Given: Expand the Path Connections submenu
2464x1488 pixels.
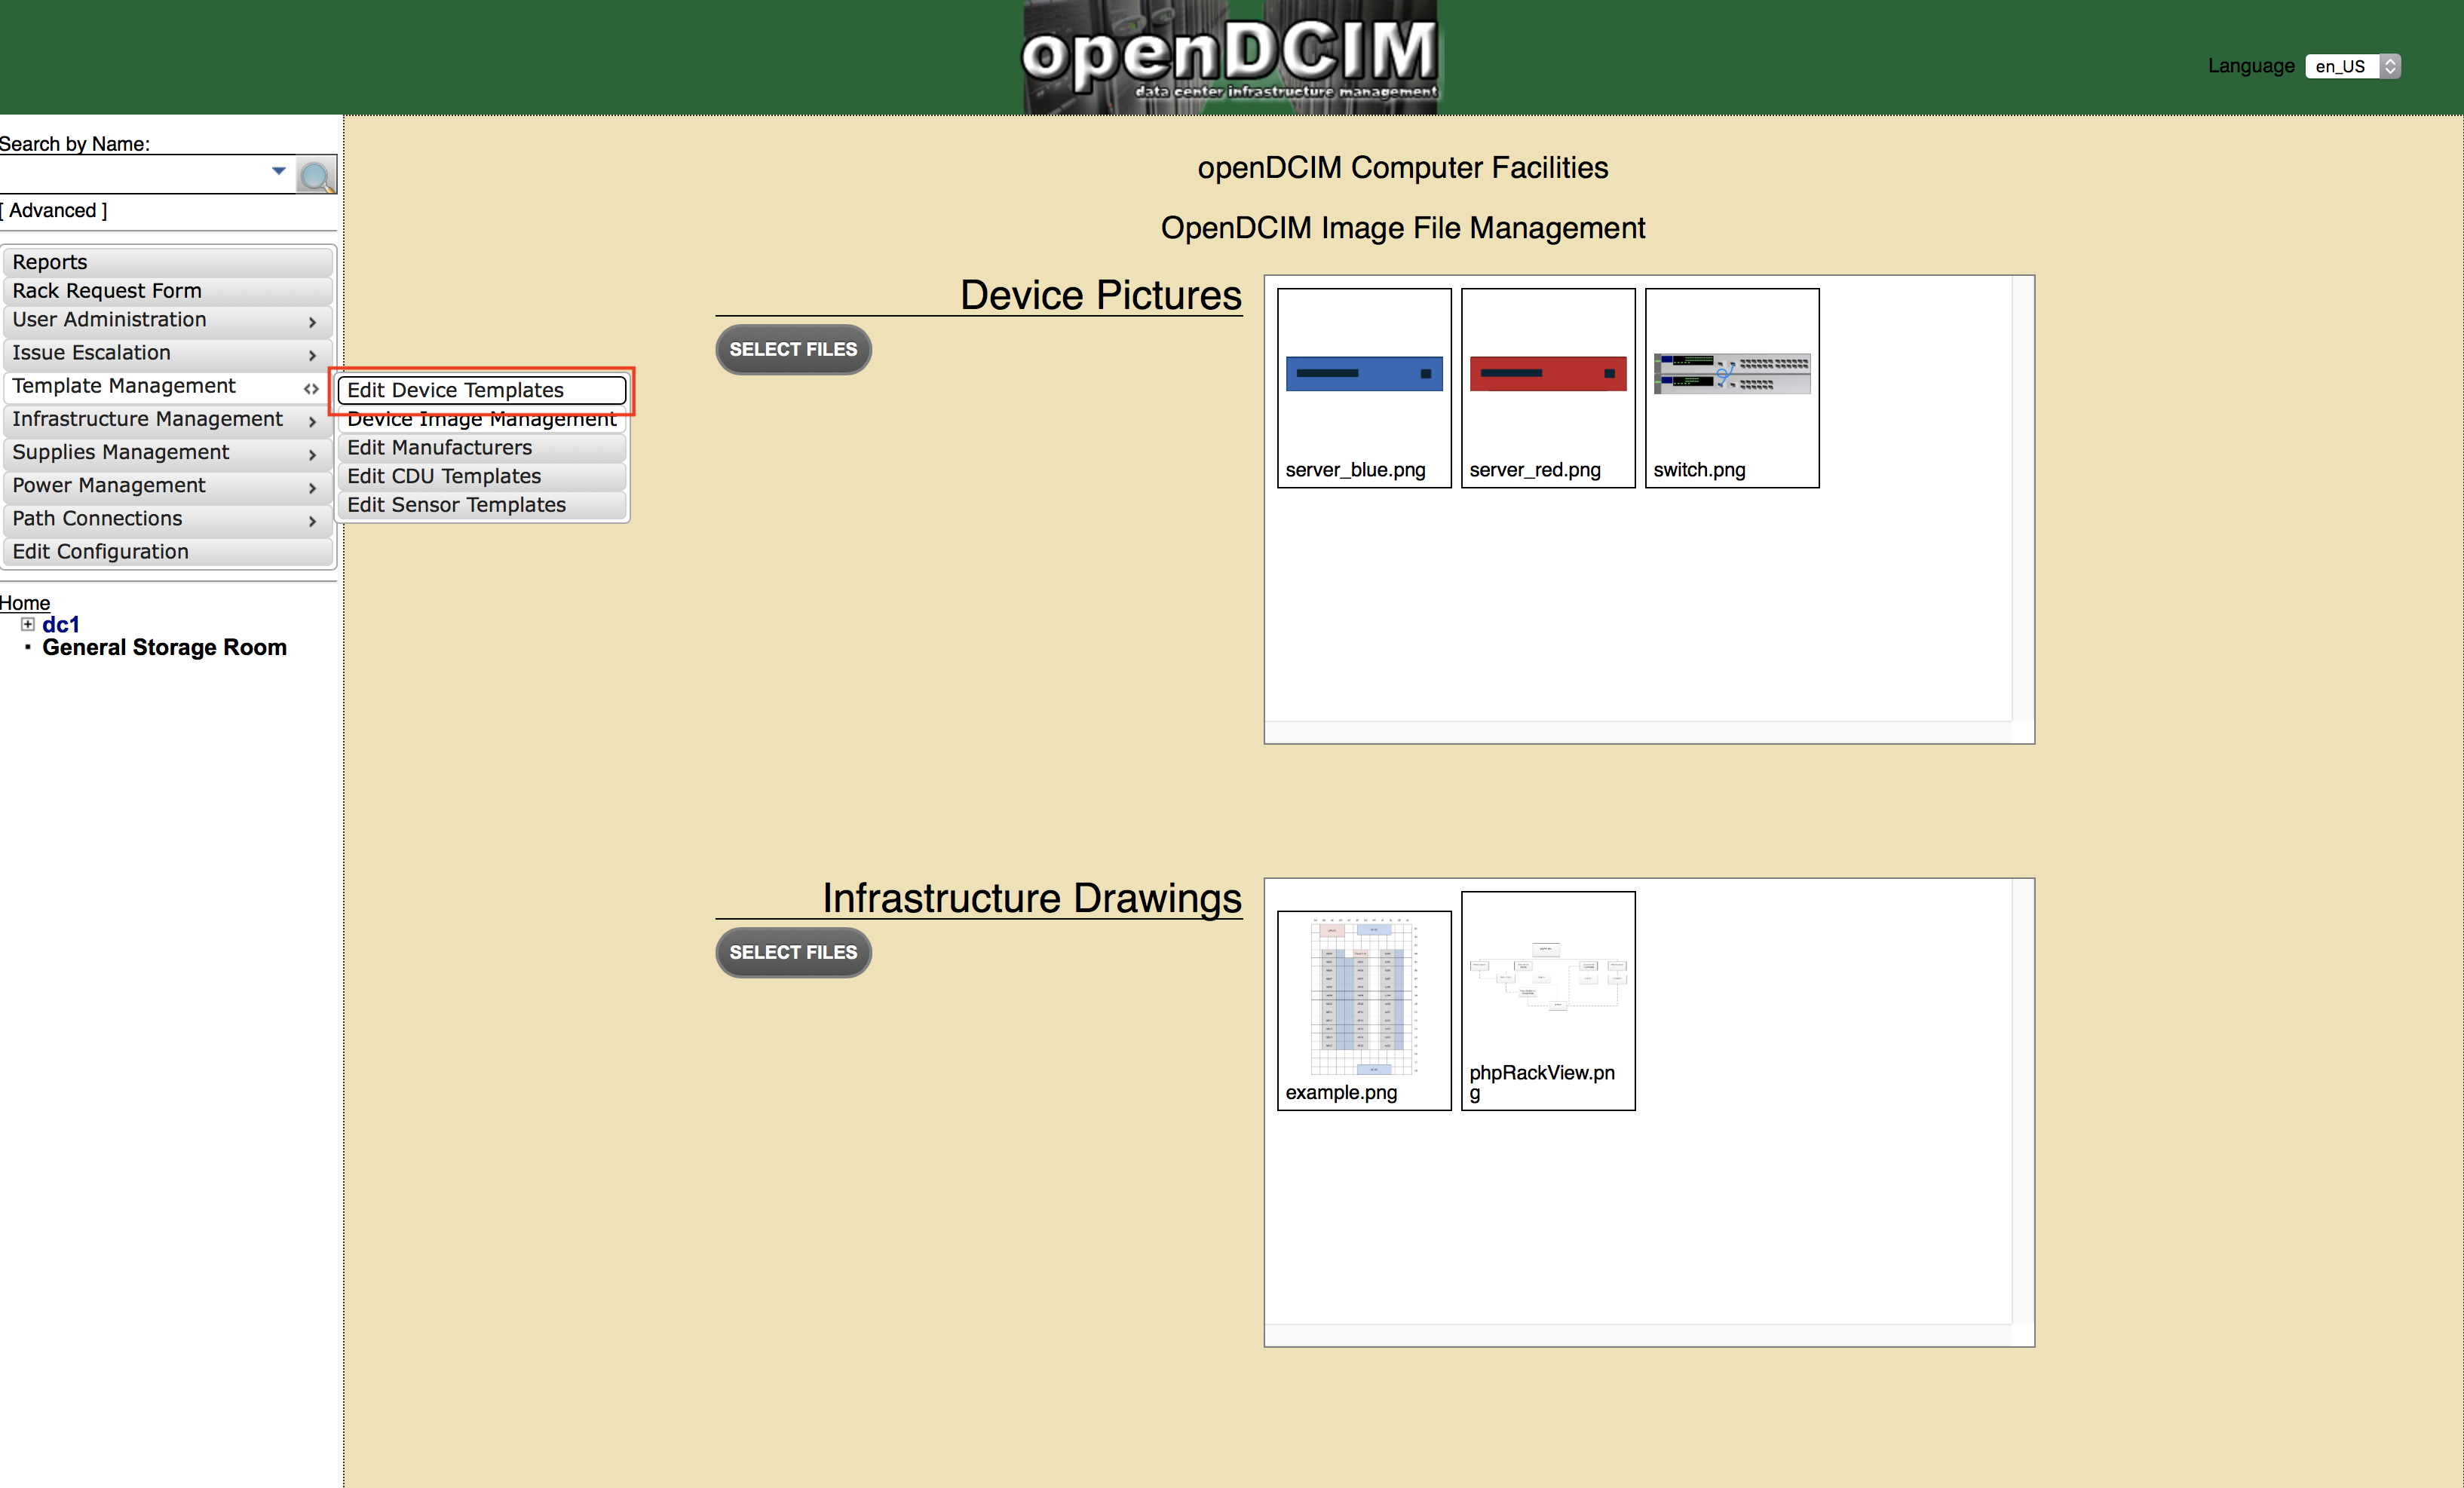Looking at the screenshot, I should (168, 519).
